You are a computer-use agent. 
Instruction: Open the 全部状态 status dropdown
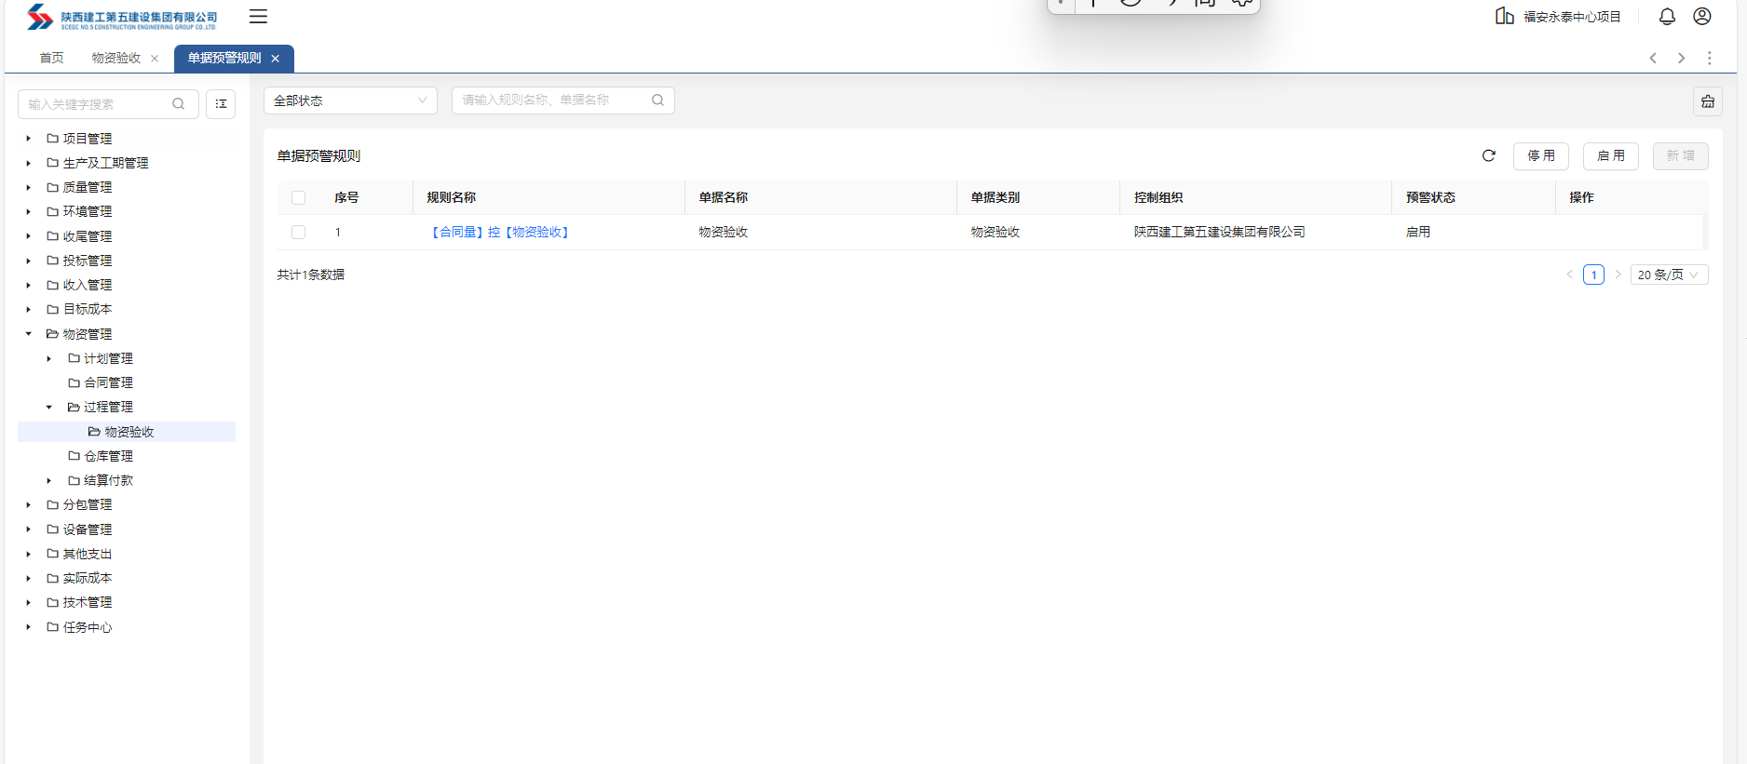tap(350, 101)
